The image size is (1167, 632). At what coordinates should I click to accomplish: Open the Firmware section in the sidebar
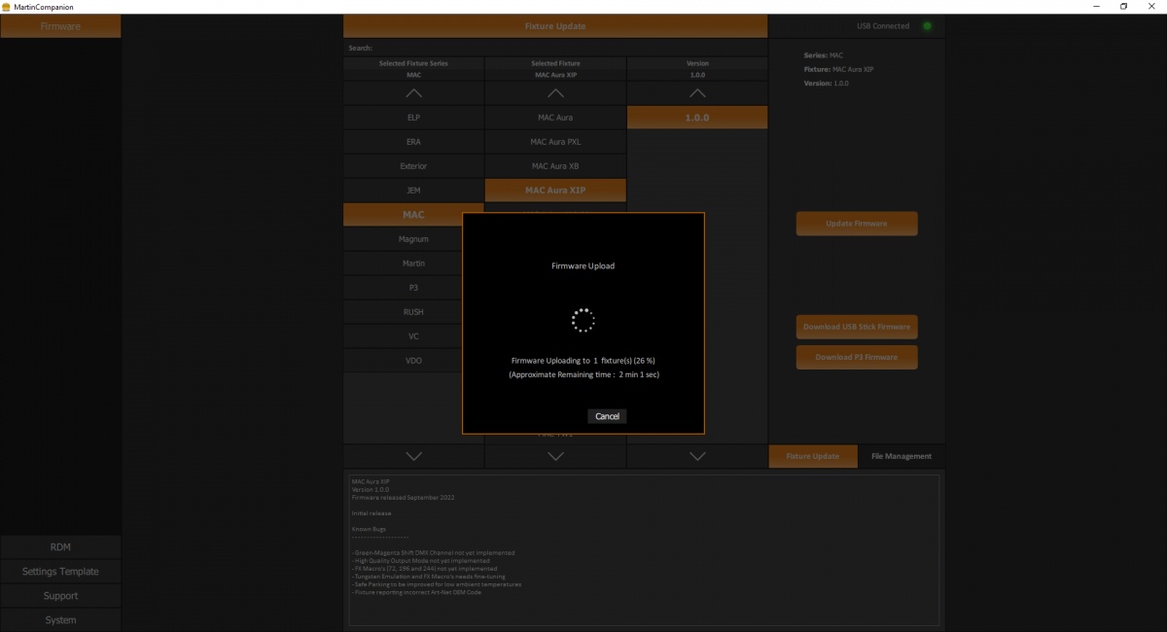pyautogui.click(x=60, y=26)
